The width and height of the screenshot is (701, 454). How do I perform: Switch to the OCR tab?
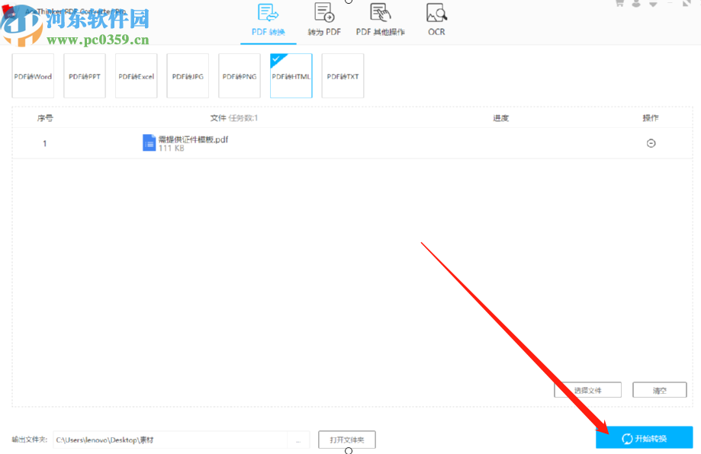[436, 21]
